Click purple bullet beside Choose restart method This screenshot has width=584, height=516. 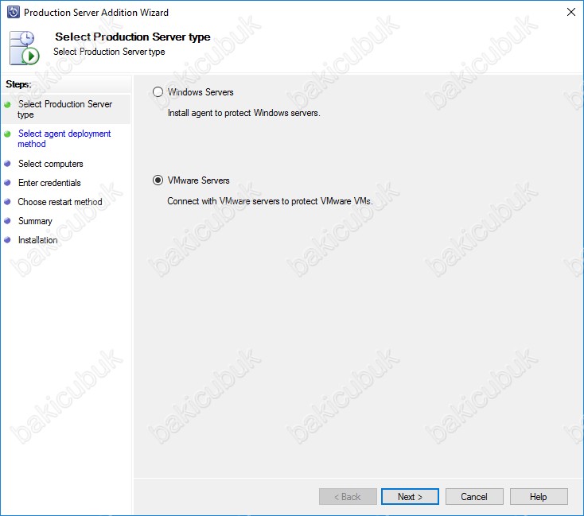pyautogui.click(x=7, y=202)
